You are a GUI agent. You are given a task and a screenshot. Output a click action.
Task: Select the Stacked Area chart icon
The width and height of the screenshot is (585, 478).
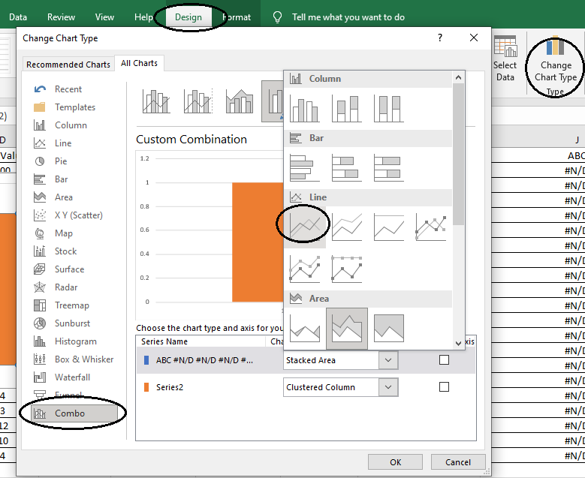coord(347,329)
